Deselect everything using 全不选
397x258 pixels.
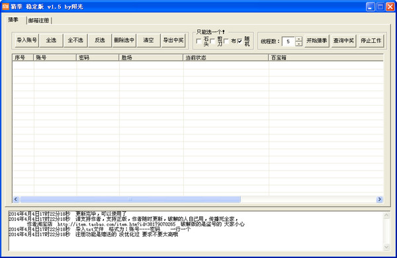click(75, 40)
